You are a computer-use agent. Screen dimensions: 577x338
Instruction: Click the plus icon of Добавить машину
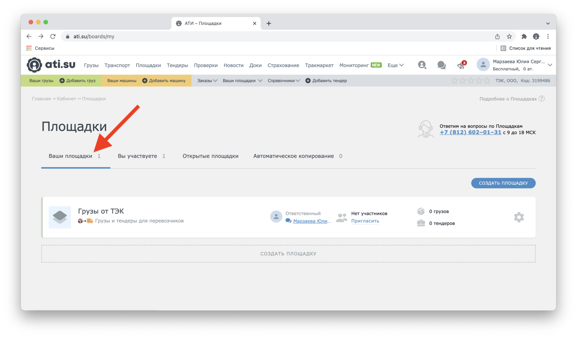point(145,81)
